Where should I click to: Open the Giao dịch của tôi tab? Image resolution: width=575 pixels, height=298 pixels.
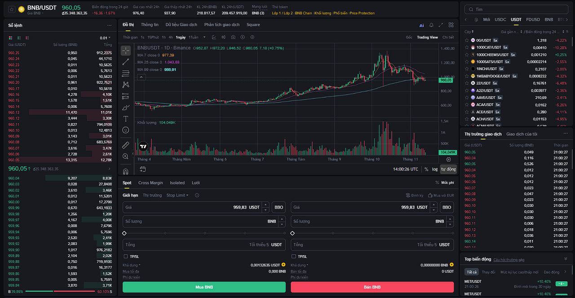(x=522, y=134)
